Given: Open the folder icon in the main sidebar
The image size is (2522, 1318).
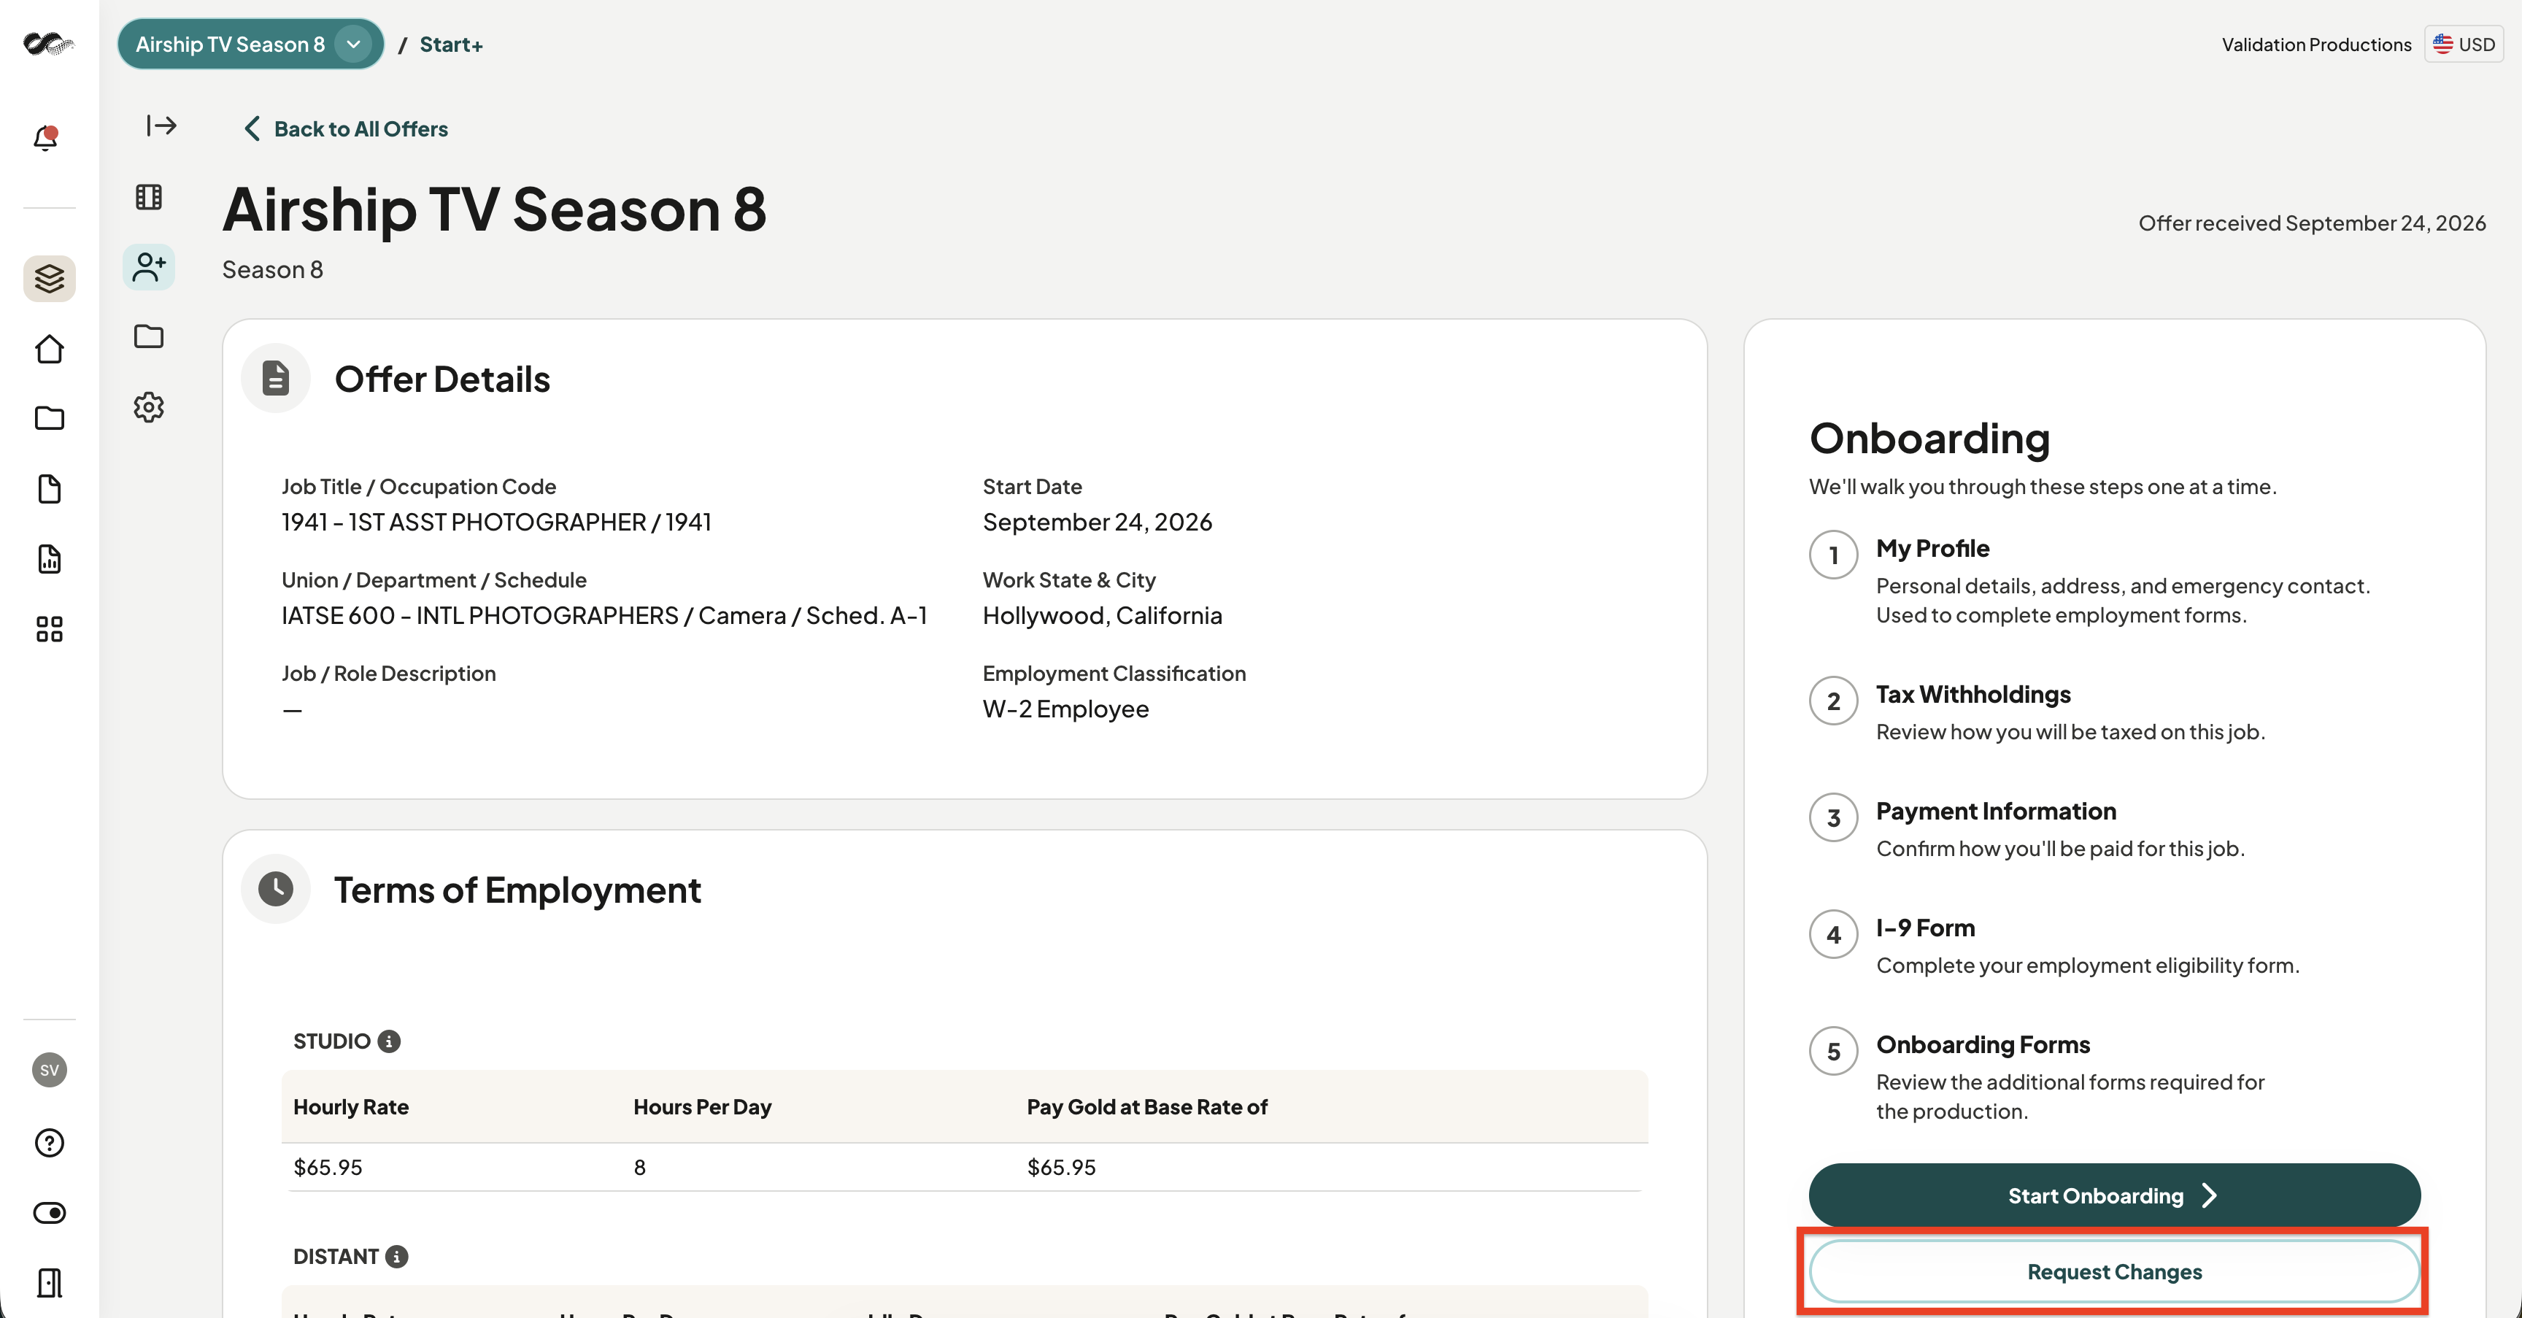Looking at the screenshot, I should tap(49, 419).
